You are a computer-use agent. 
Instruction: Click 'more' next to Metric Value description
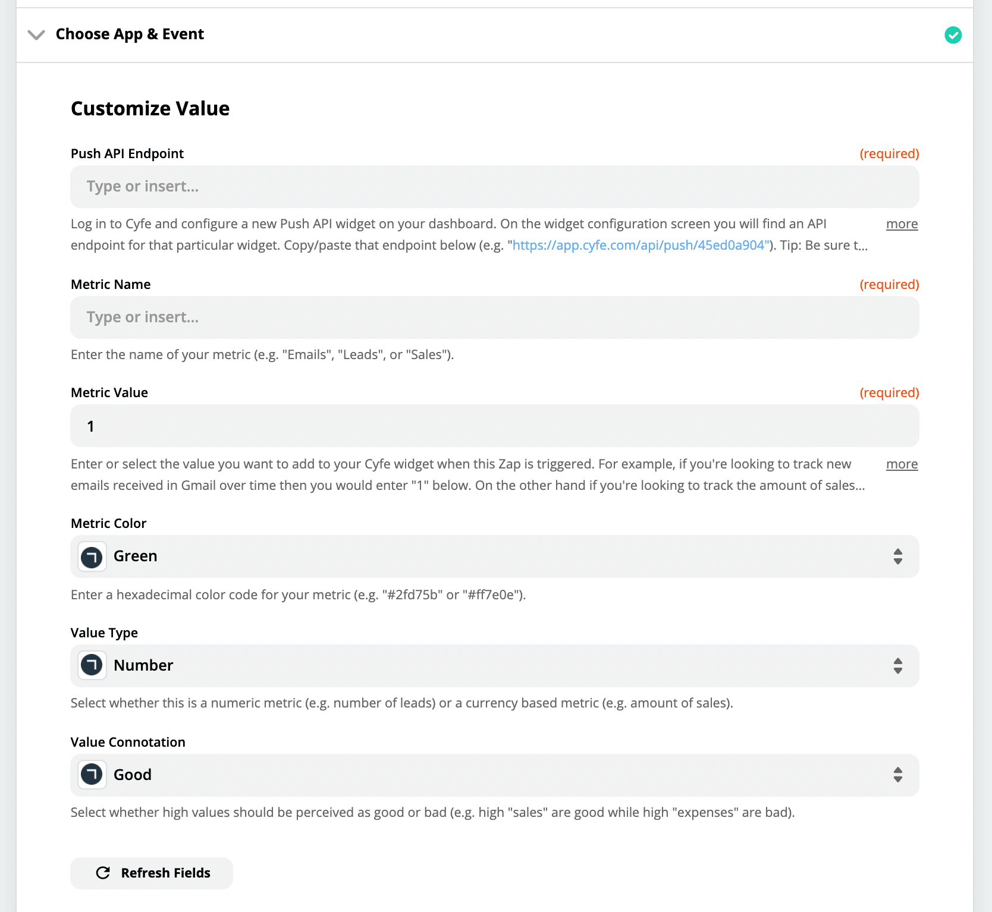pyautogui.click(x=902, y=464)
